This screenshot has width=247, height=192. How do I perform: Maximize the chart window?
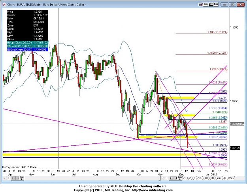coord(232,5)
